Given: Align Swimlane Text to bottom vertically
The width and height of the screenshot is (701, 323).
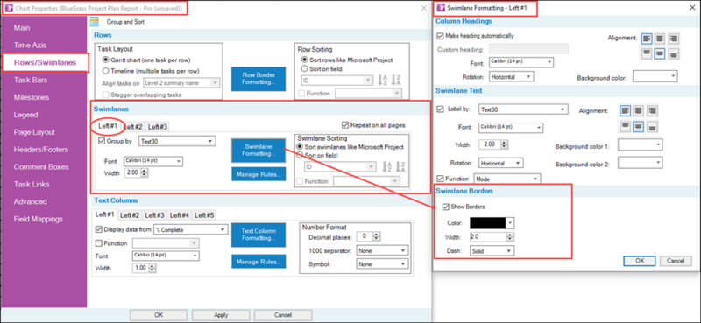Looking at the screenshot, I should point(652,127).
